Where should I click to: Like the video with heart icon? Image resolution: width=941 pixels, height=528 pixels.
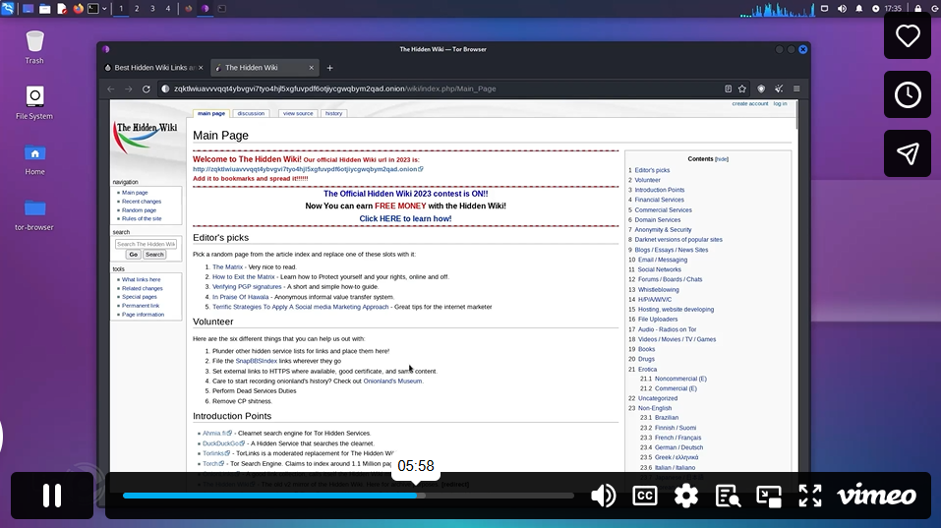tap(908, 36)
